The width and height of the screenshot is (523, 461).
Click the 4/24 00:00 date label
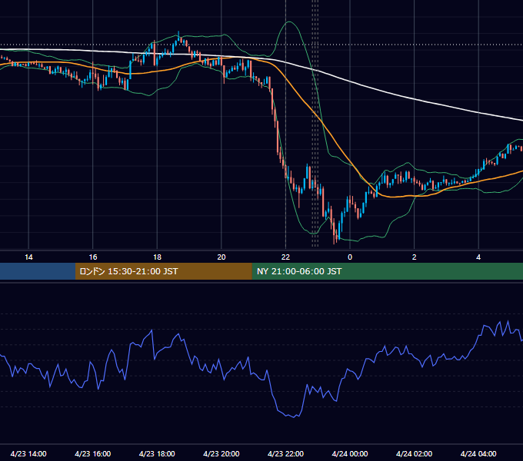(350, 453)
